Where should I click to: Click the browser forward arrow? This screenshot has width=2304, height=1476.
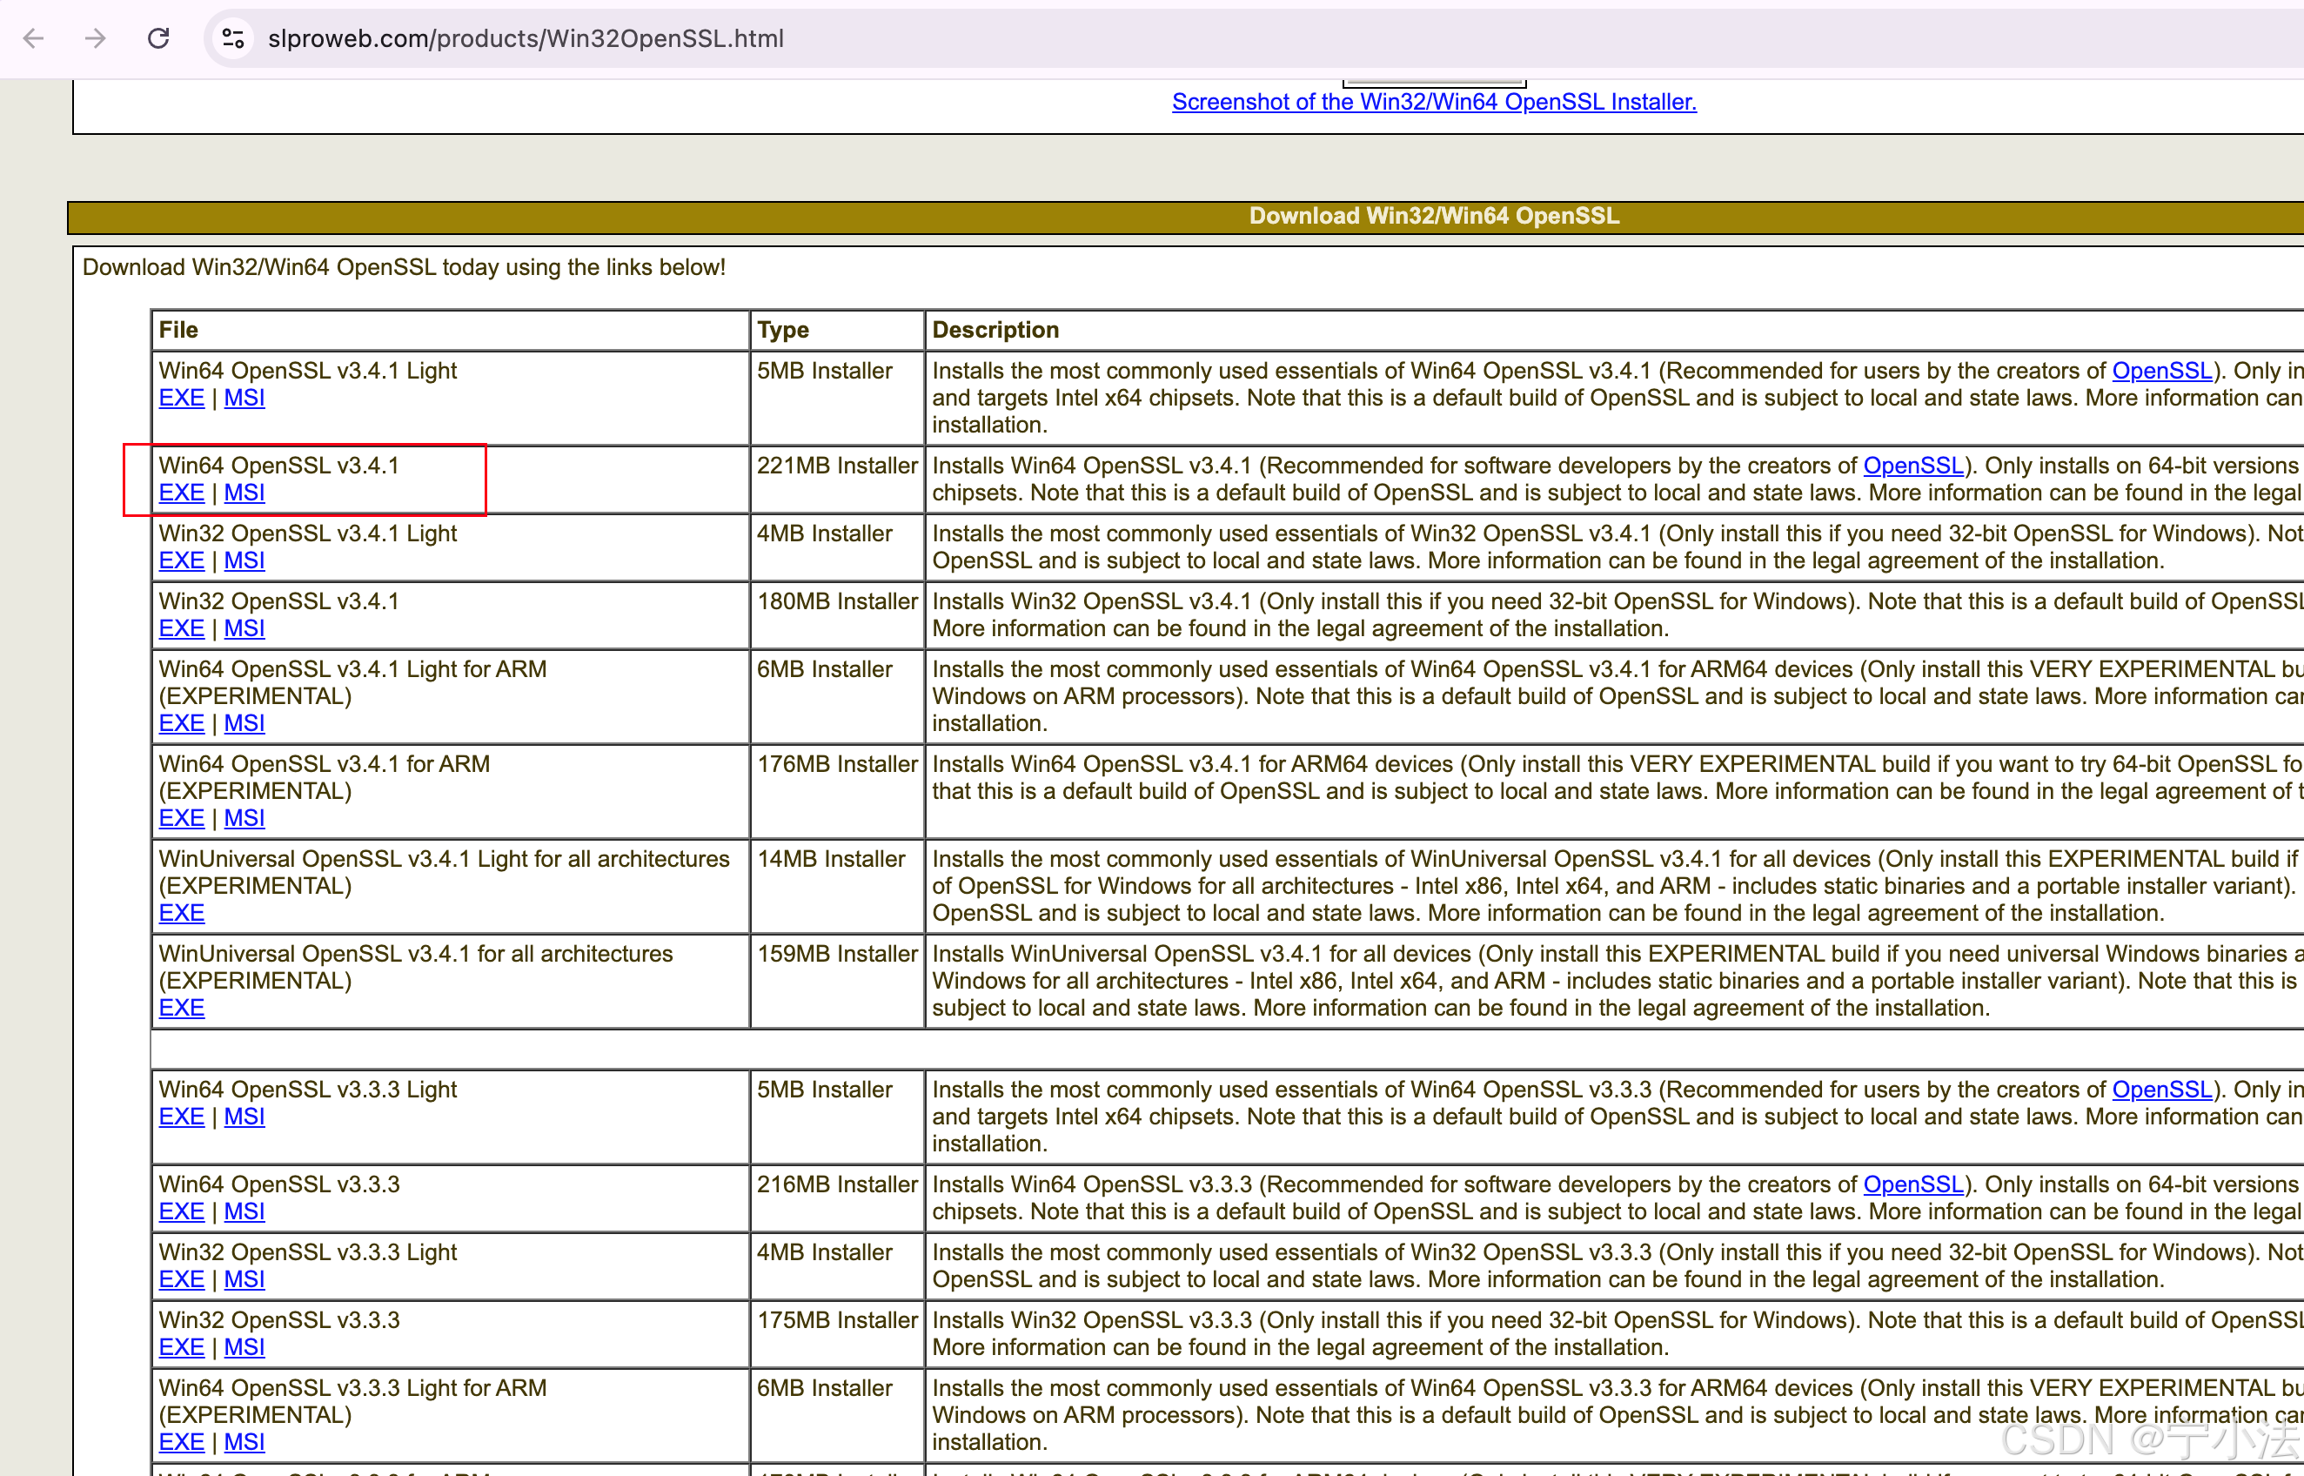coord(95,38)
